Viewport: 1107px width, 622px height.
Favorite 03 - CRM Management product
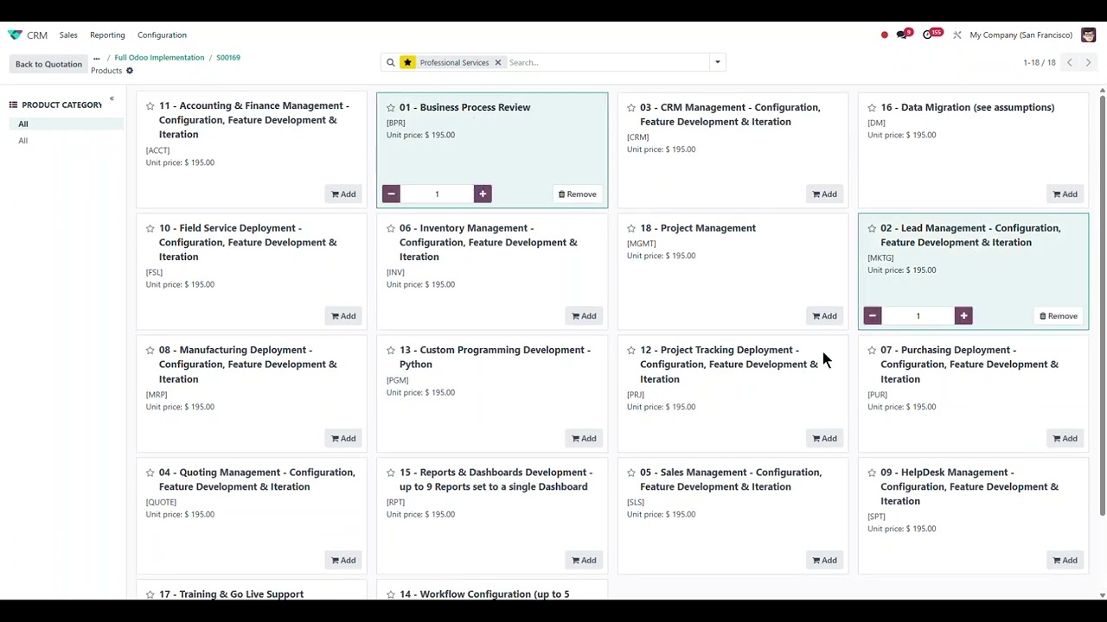[x=631, y=107]
